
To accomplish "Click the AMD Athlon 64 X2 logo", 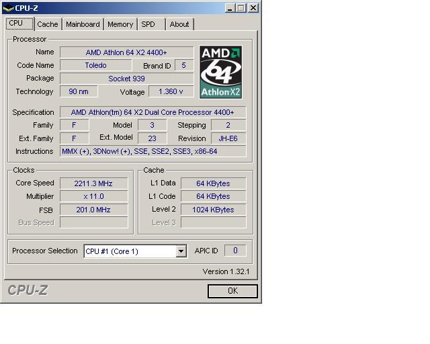I will 221,72.
